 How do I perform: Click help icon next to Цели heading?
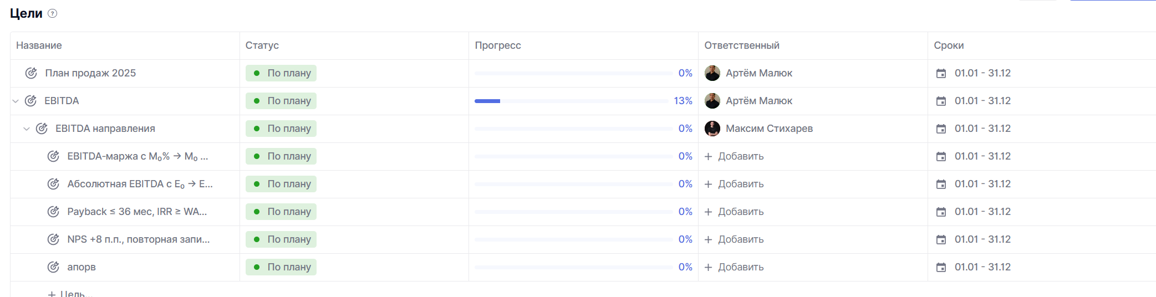[x=53, y=14]
